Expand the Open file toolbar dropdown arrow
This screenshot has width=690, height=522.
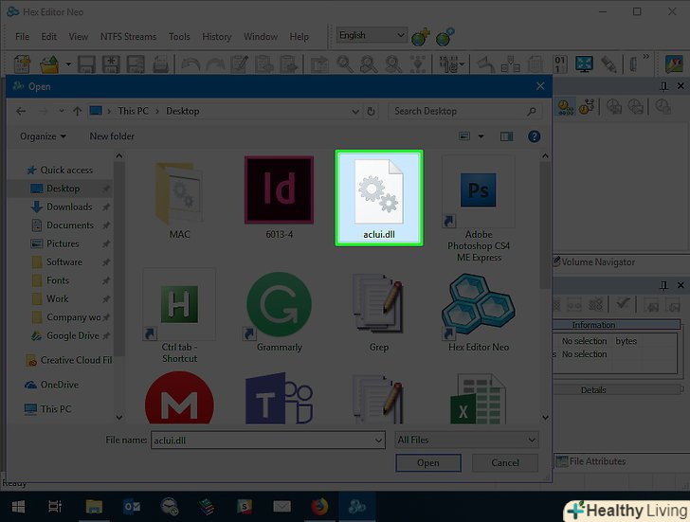(x=68, y=64)
